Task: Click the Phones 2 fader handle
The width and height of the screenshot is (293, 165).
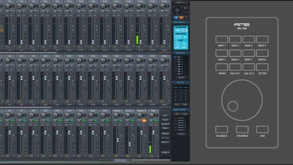Action: 130,144
